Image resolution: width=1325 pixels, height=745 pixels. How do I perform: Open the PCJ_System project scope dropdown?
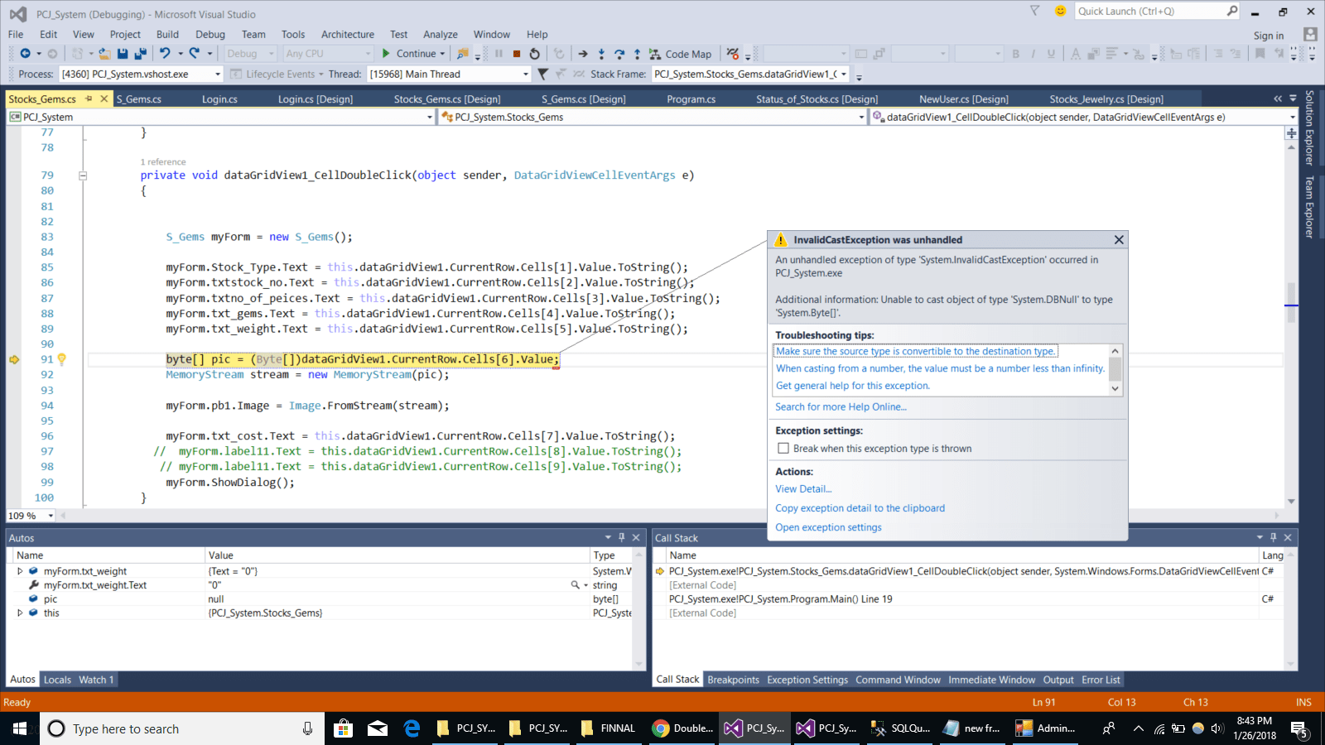point(430,118)
